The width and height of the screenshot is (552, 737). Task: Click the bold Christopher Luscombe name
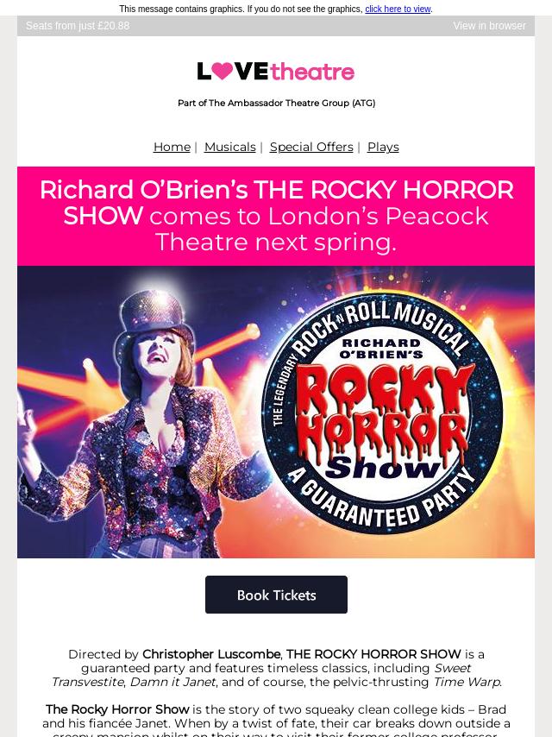[211, 654]
